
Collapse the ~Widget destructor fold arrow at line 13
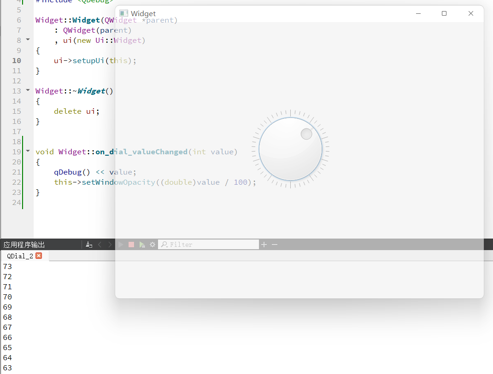pyautogui.click(x=28, y=90)
